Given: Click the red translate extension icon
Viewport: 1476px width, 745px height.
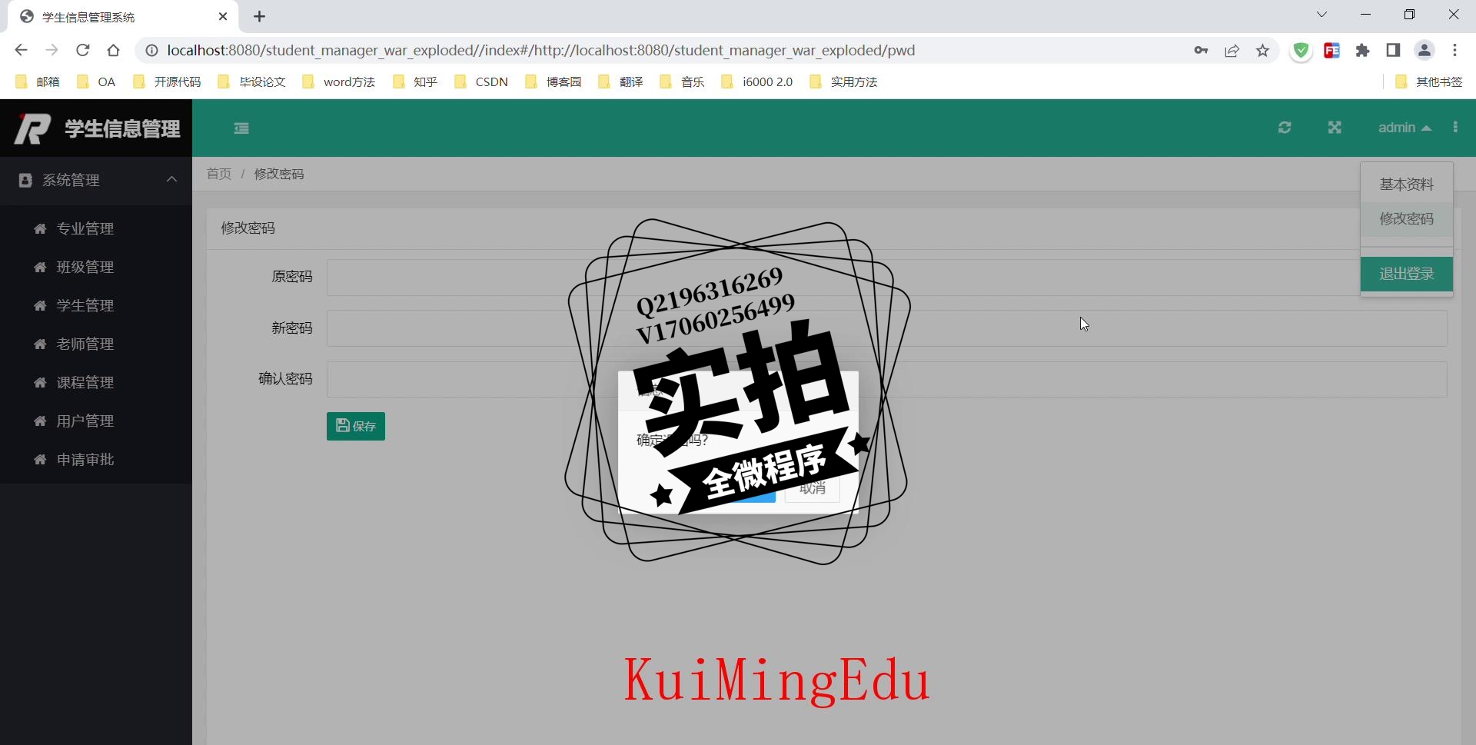Looking at the screenshot, I should tap(1332, 51).
